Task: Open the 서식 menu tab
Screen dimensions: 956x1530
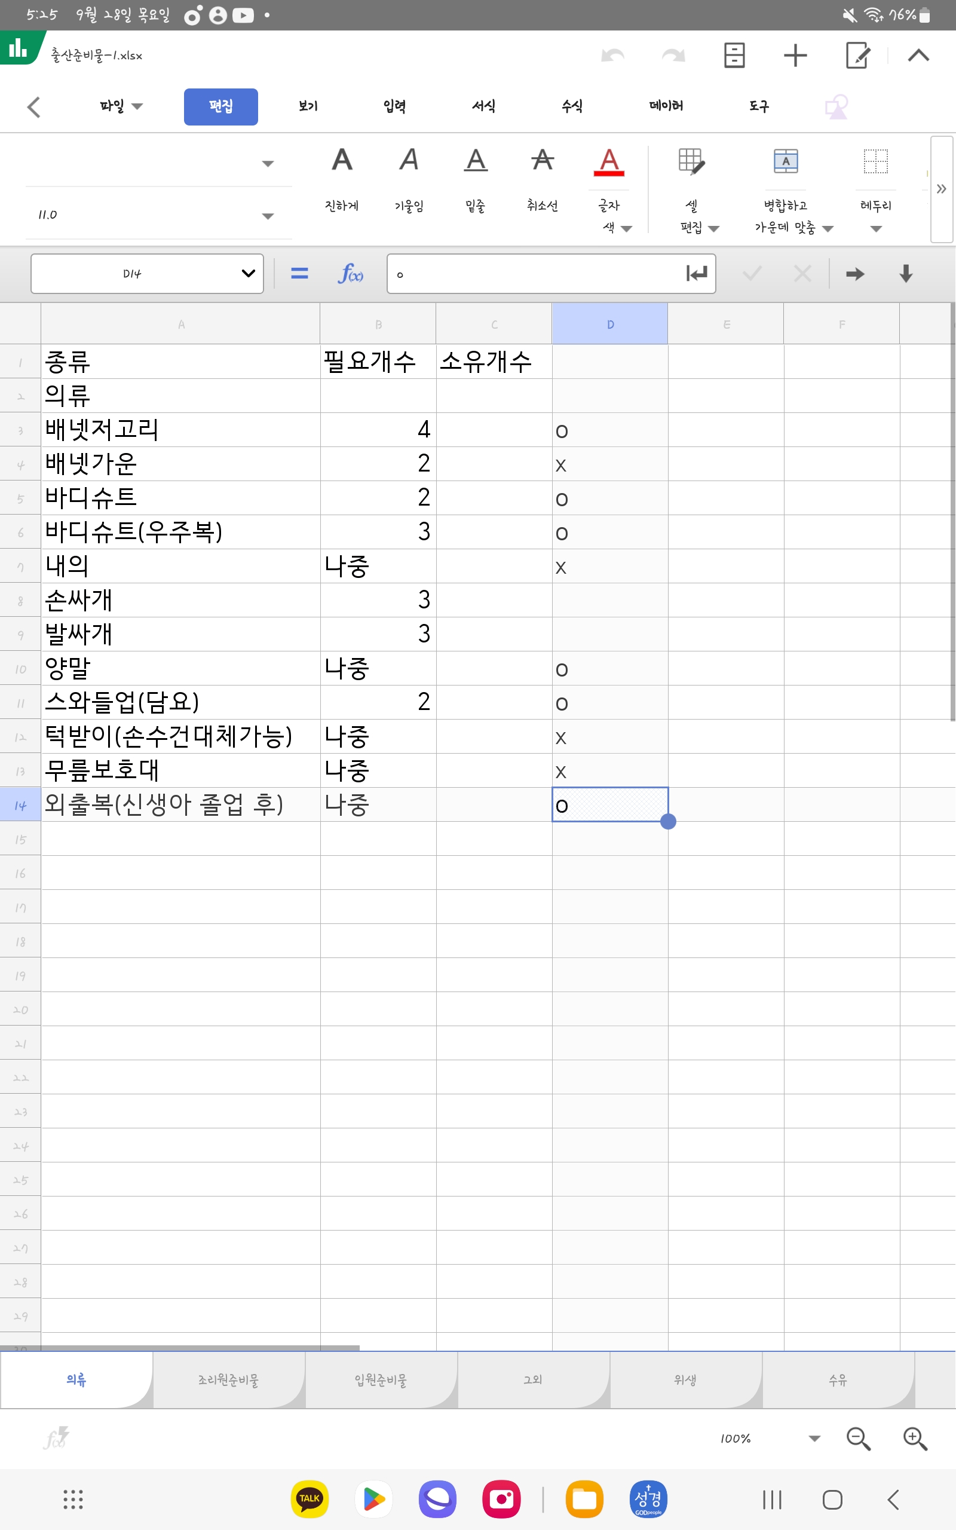Action: pos(483,106)
